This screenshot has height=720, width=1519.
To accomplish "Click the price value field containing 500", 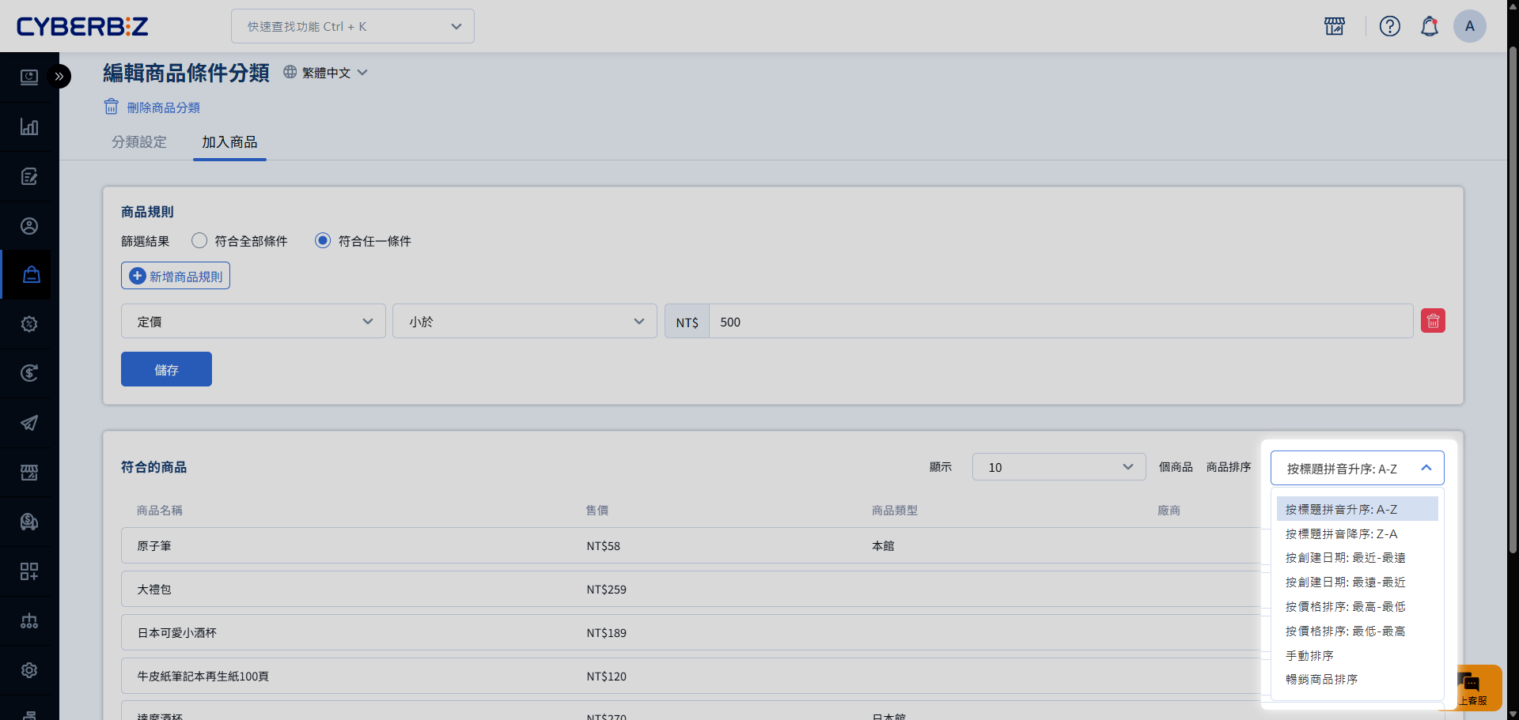I will click(x=1060, y=322).
